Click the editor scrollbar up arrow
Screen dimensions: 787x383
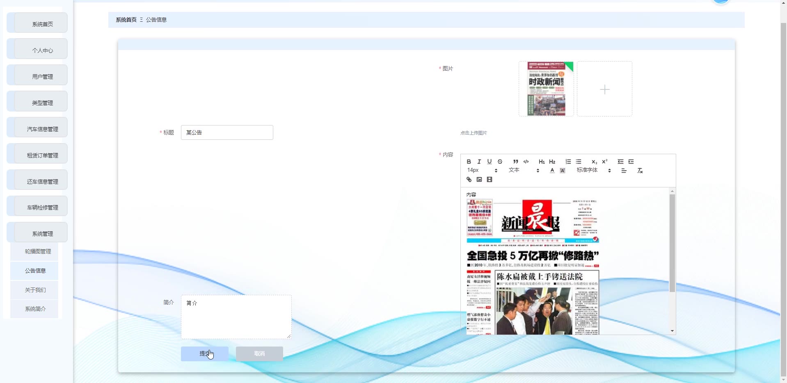pyautogui.click(x=672, y=191)
